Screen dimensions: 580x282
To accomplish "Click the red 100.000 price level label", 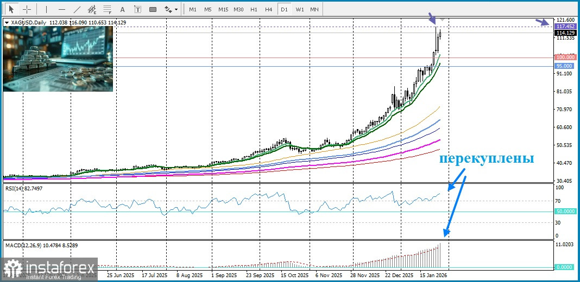I will (565, 57).
